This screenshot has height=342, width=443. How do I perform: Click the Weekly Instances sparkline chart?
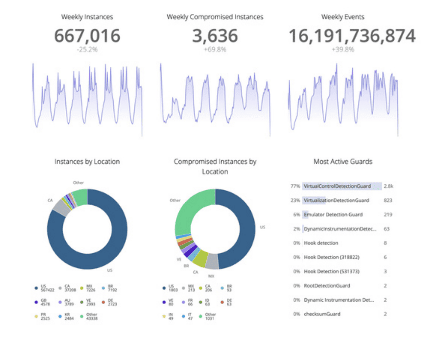point(87,100)
